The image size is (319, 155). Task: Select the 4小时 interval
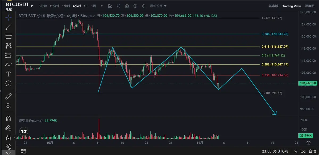(x=77, y=6)
